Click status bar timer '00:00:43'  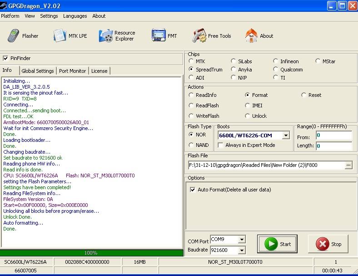click(332, 271)
